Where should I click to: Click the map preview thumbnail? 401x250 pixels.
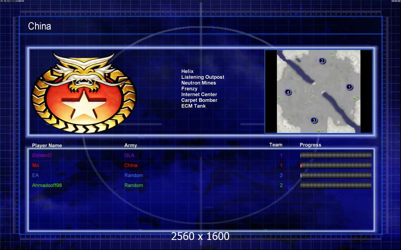(x=318, y=91)
